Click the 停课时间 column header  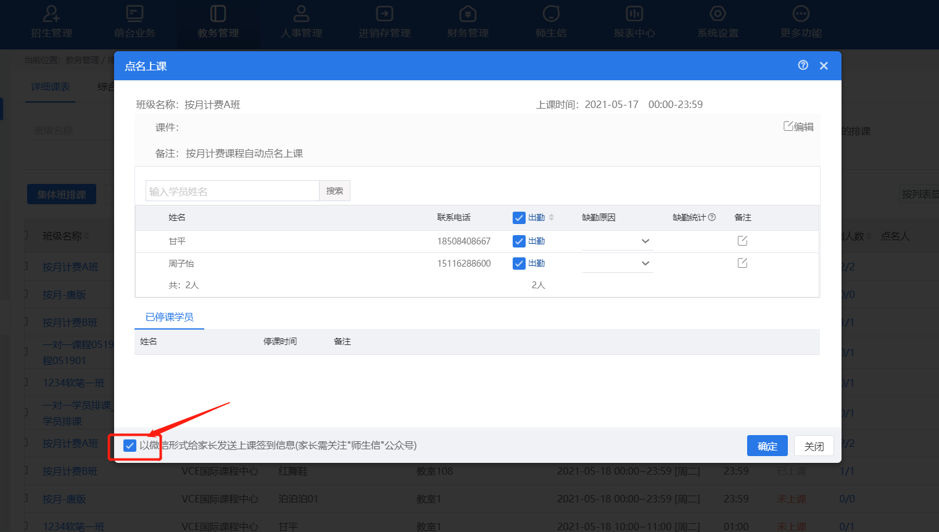(x=280, y=341)
